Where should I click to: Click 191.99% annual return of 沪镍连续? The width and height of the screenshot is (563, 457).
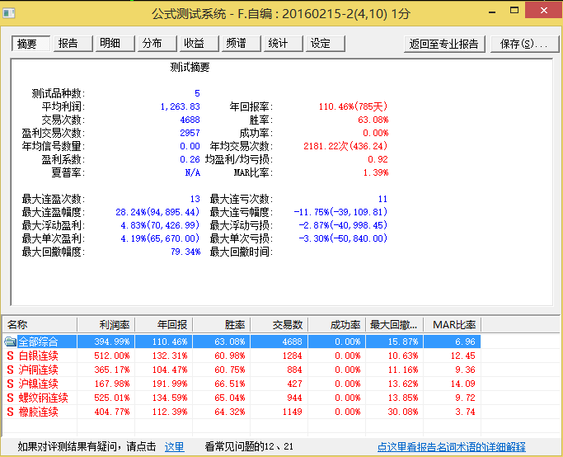point(170,384)
